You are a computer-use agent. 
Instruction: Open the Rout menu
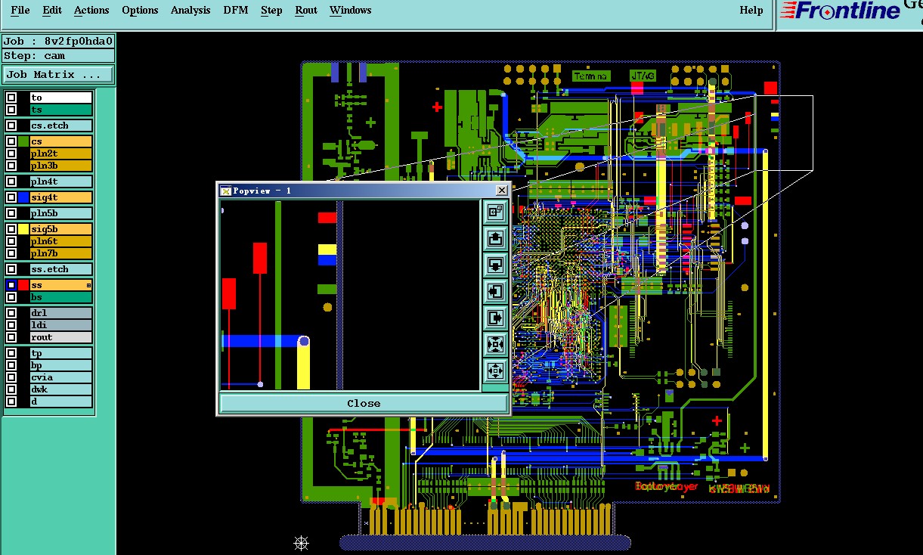point(306,11)
